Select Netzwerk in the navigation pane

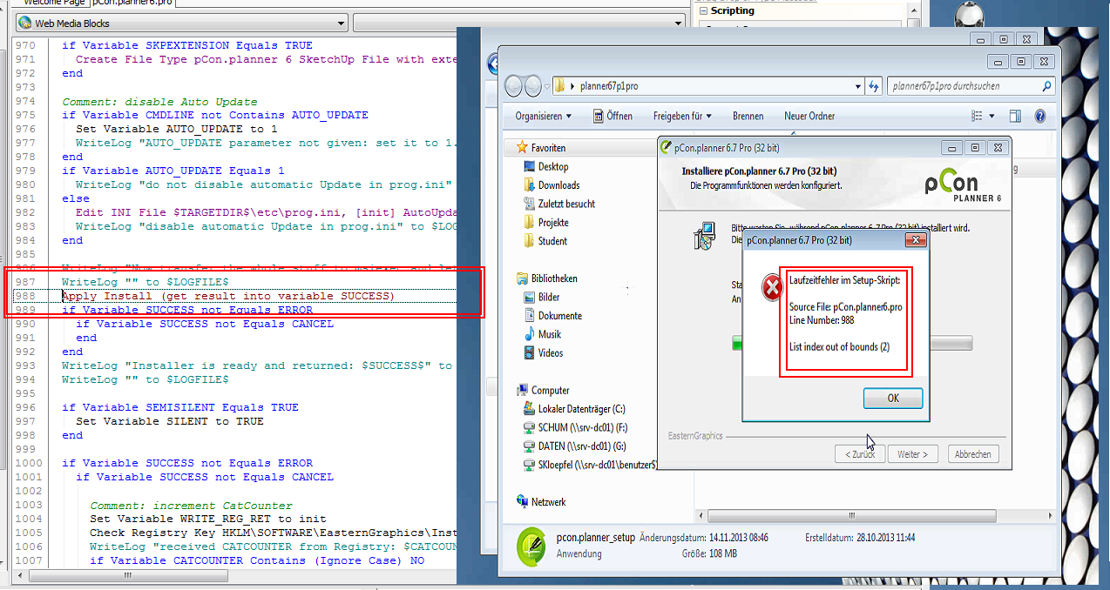541,502
